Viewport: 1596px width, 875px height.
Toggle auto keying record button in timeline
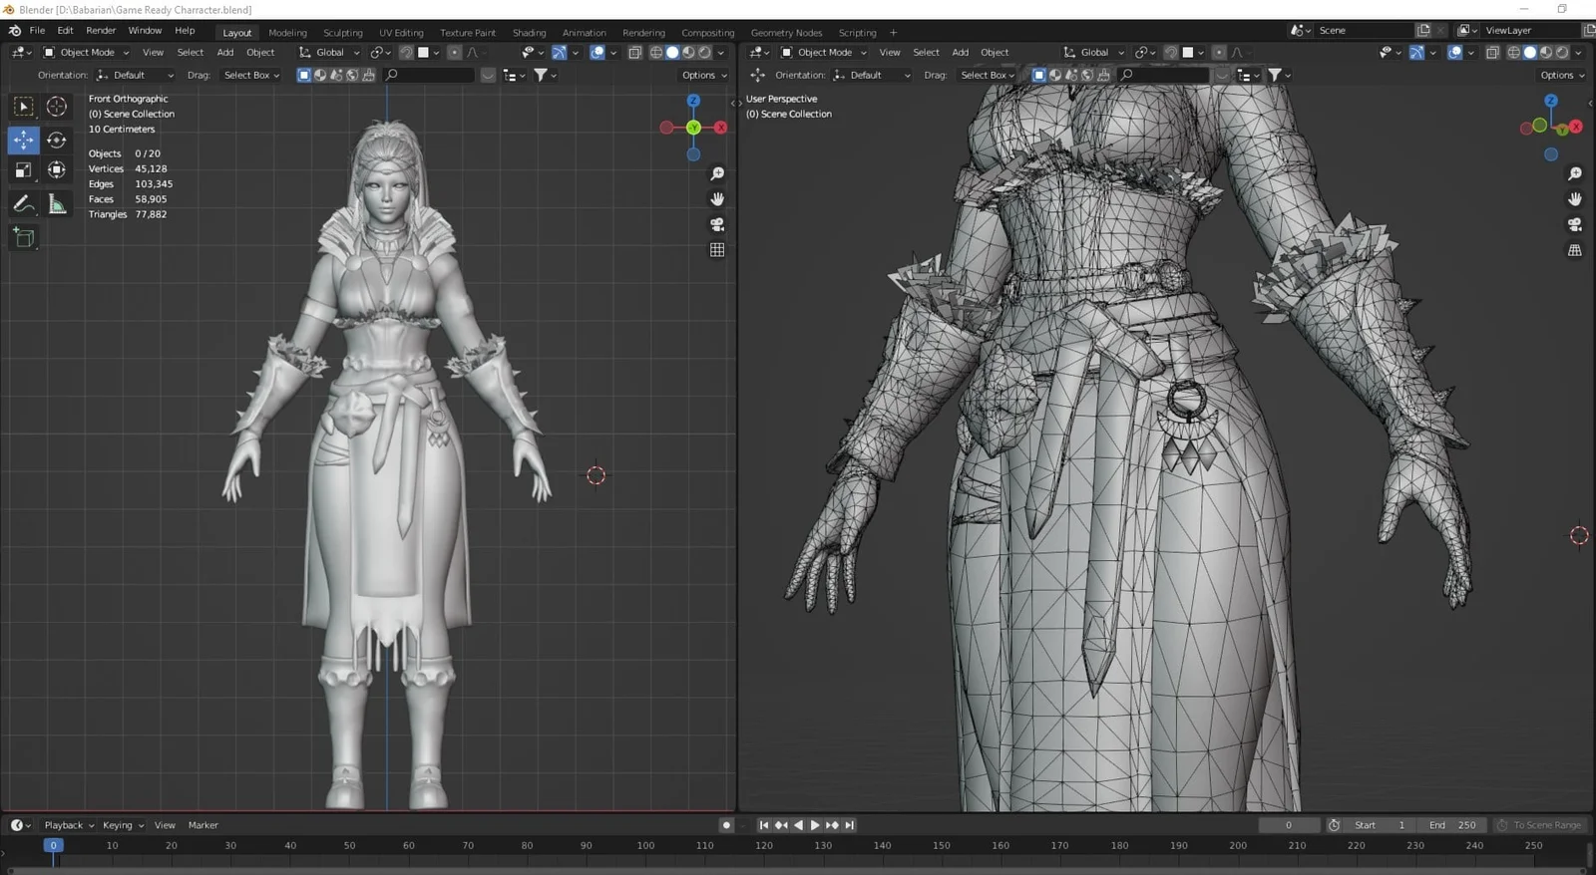pos(726,825)
